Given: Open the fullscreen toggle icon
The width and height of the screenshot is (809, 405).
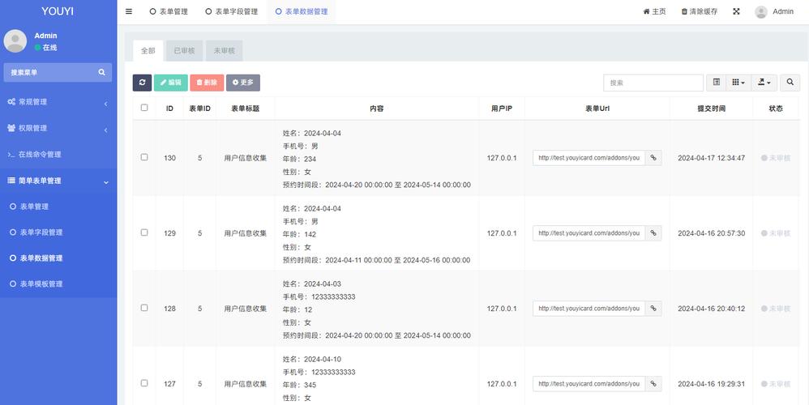Looking at the screenshot, I should 736,11.
